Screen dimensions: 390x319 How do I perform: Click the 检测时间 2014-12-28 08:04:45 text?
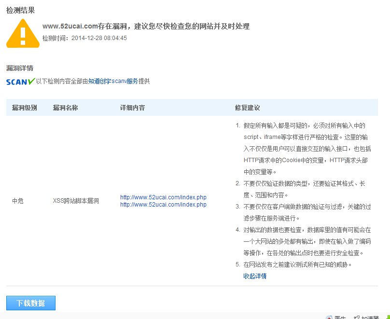click(84, 38)
